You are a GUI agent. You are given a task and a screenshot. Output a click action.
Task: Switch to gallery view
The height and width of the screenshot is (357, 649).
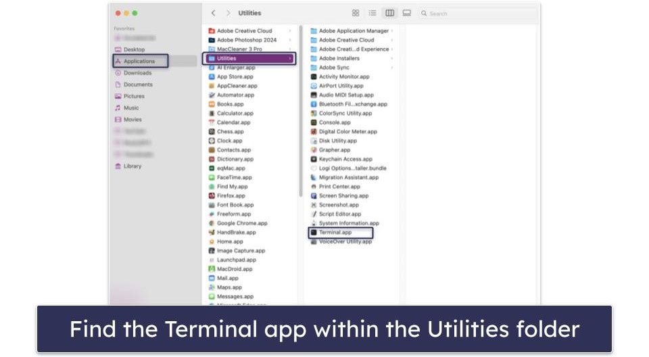pyautogui.click(x=407, y=14)
